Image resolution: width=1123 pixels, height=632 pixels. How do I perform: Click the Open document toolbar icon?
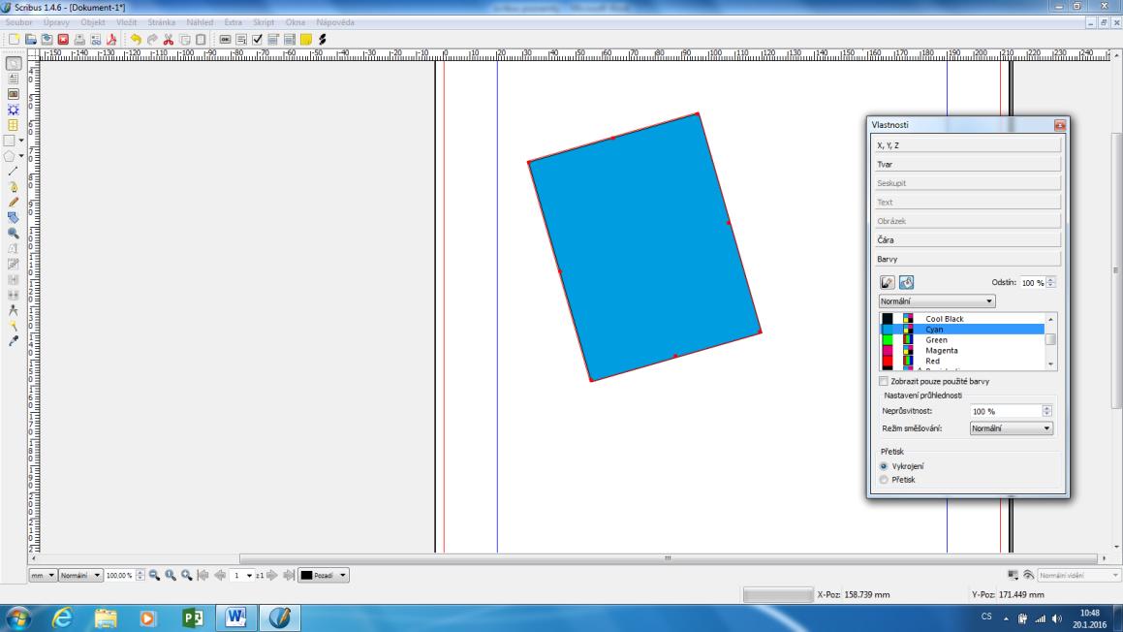pos(30,40)
